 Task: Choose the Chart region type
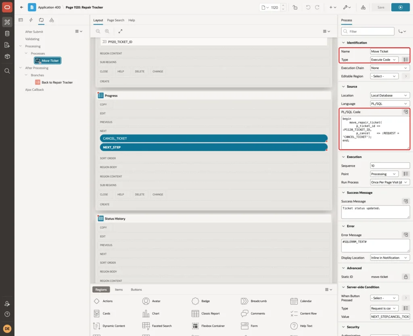(151, 313)
